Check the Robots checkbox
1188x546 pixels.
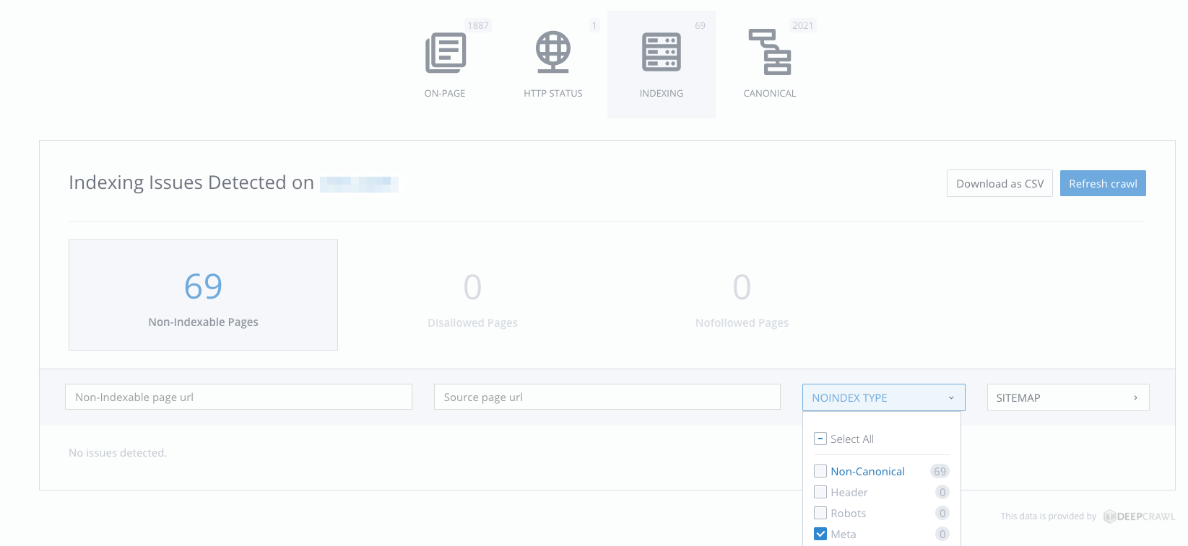click(x=820, y=513)
